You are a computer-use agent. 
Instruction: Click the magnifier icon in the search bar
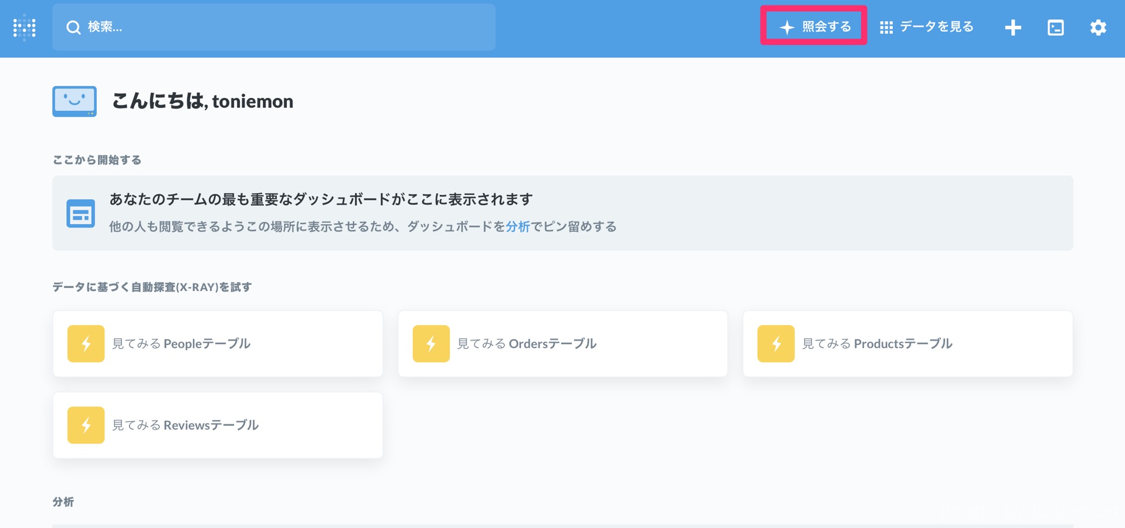click(x=73, y=26)
